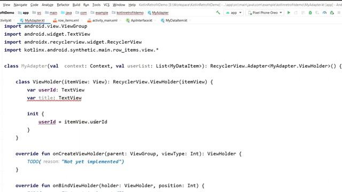Viewport: 342px width, 192px height.
Task: Open the Analyze menu
Action: click(48, 5)
